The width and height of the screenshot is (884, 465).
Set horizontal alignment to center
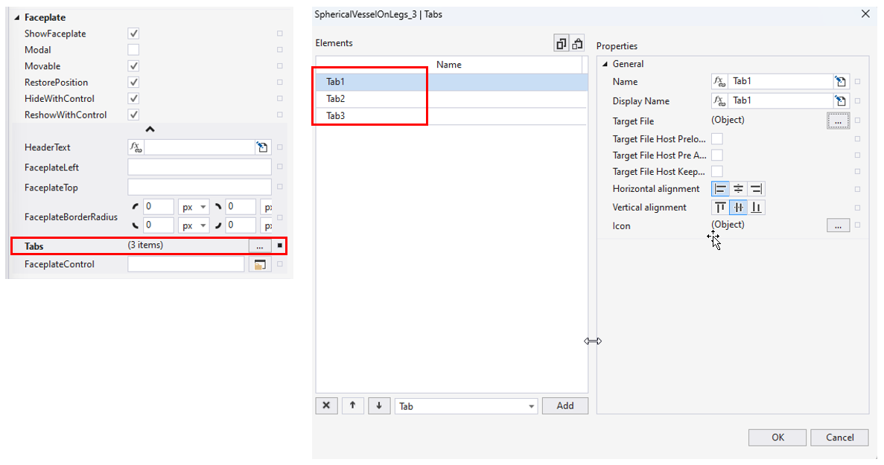(x=738, y=189)
